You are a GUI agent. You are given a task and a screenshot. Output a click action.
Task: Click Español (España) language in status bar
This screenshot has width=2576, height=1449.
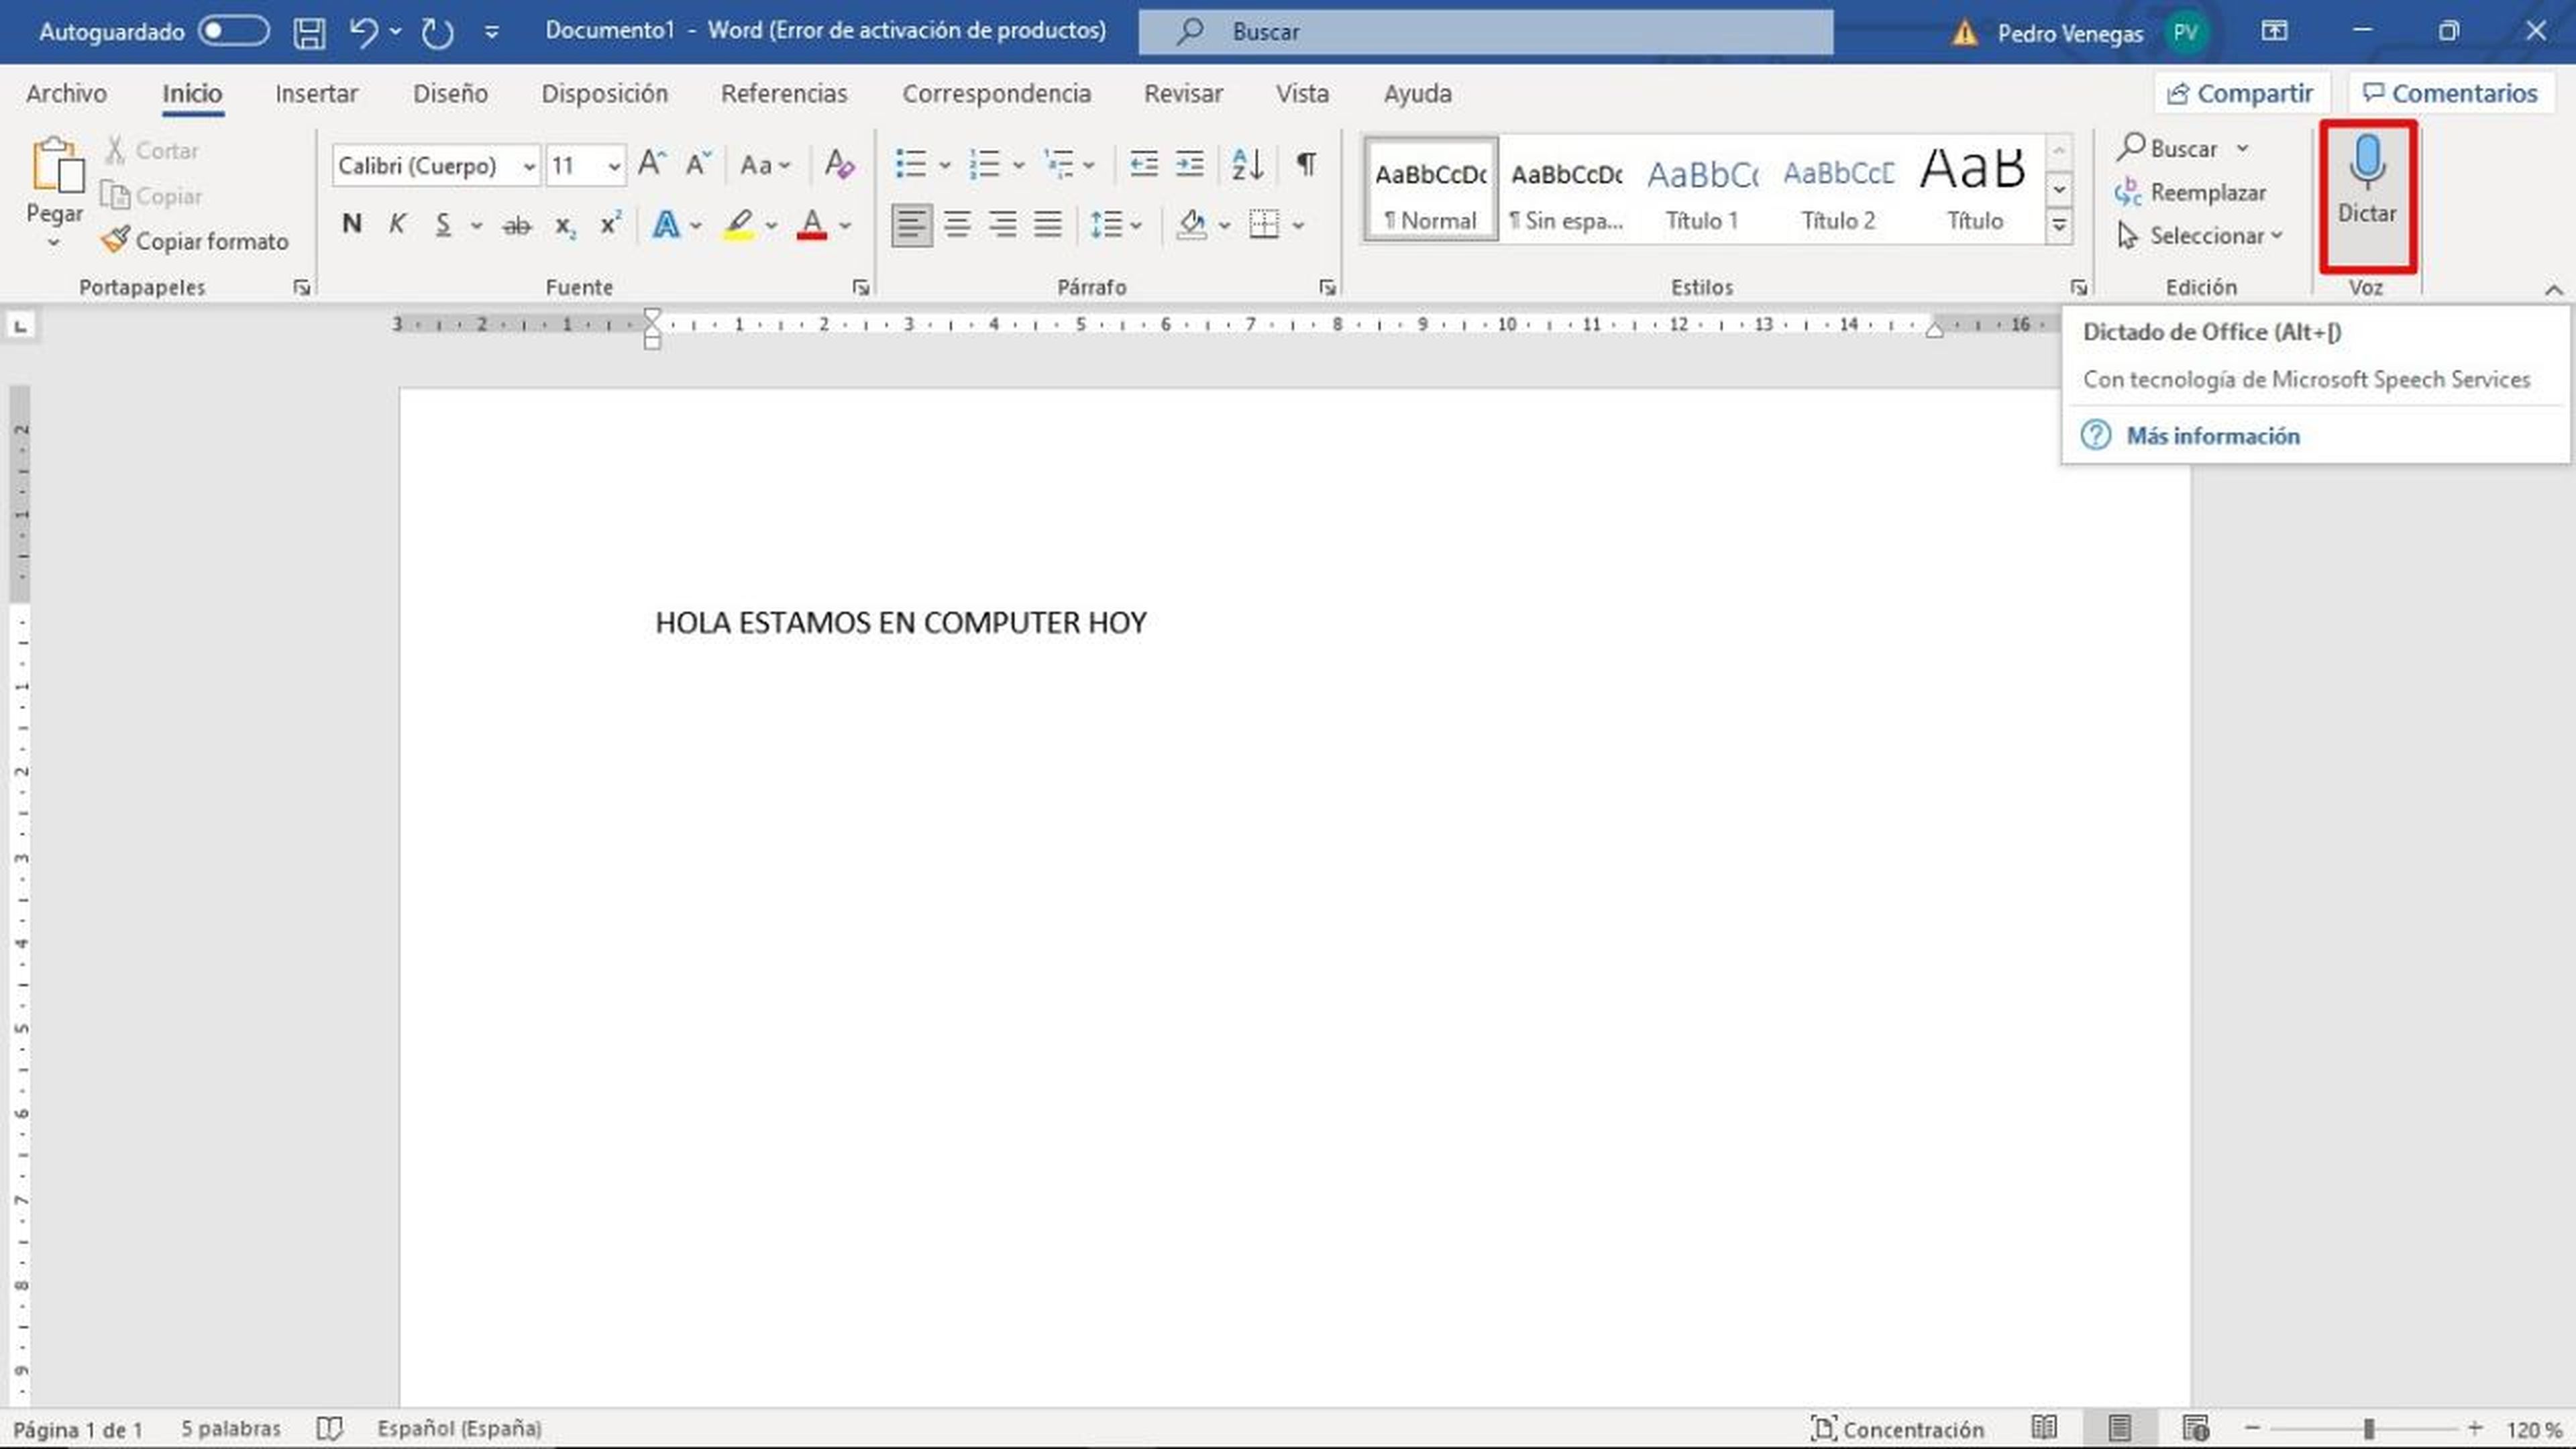pyautogui.click(x=459, y=1428)
